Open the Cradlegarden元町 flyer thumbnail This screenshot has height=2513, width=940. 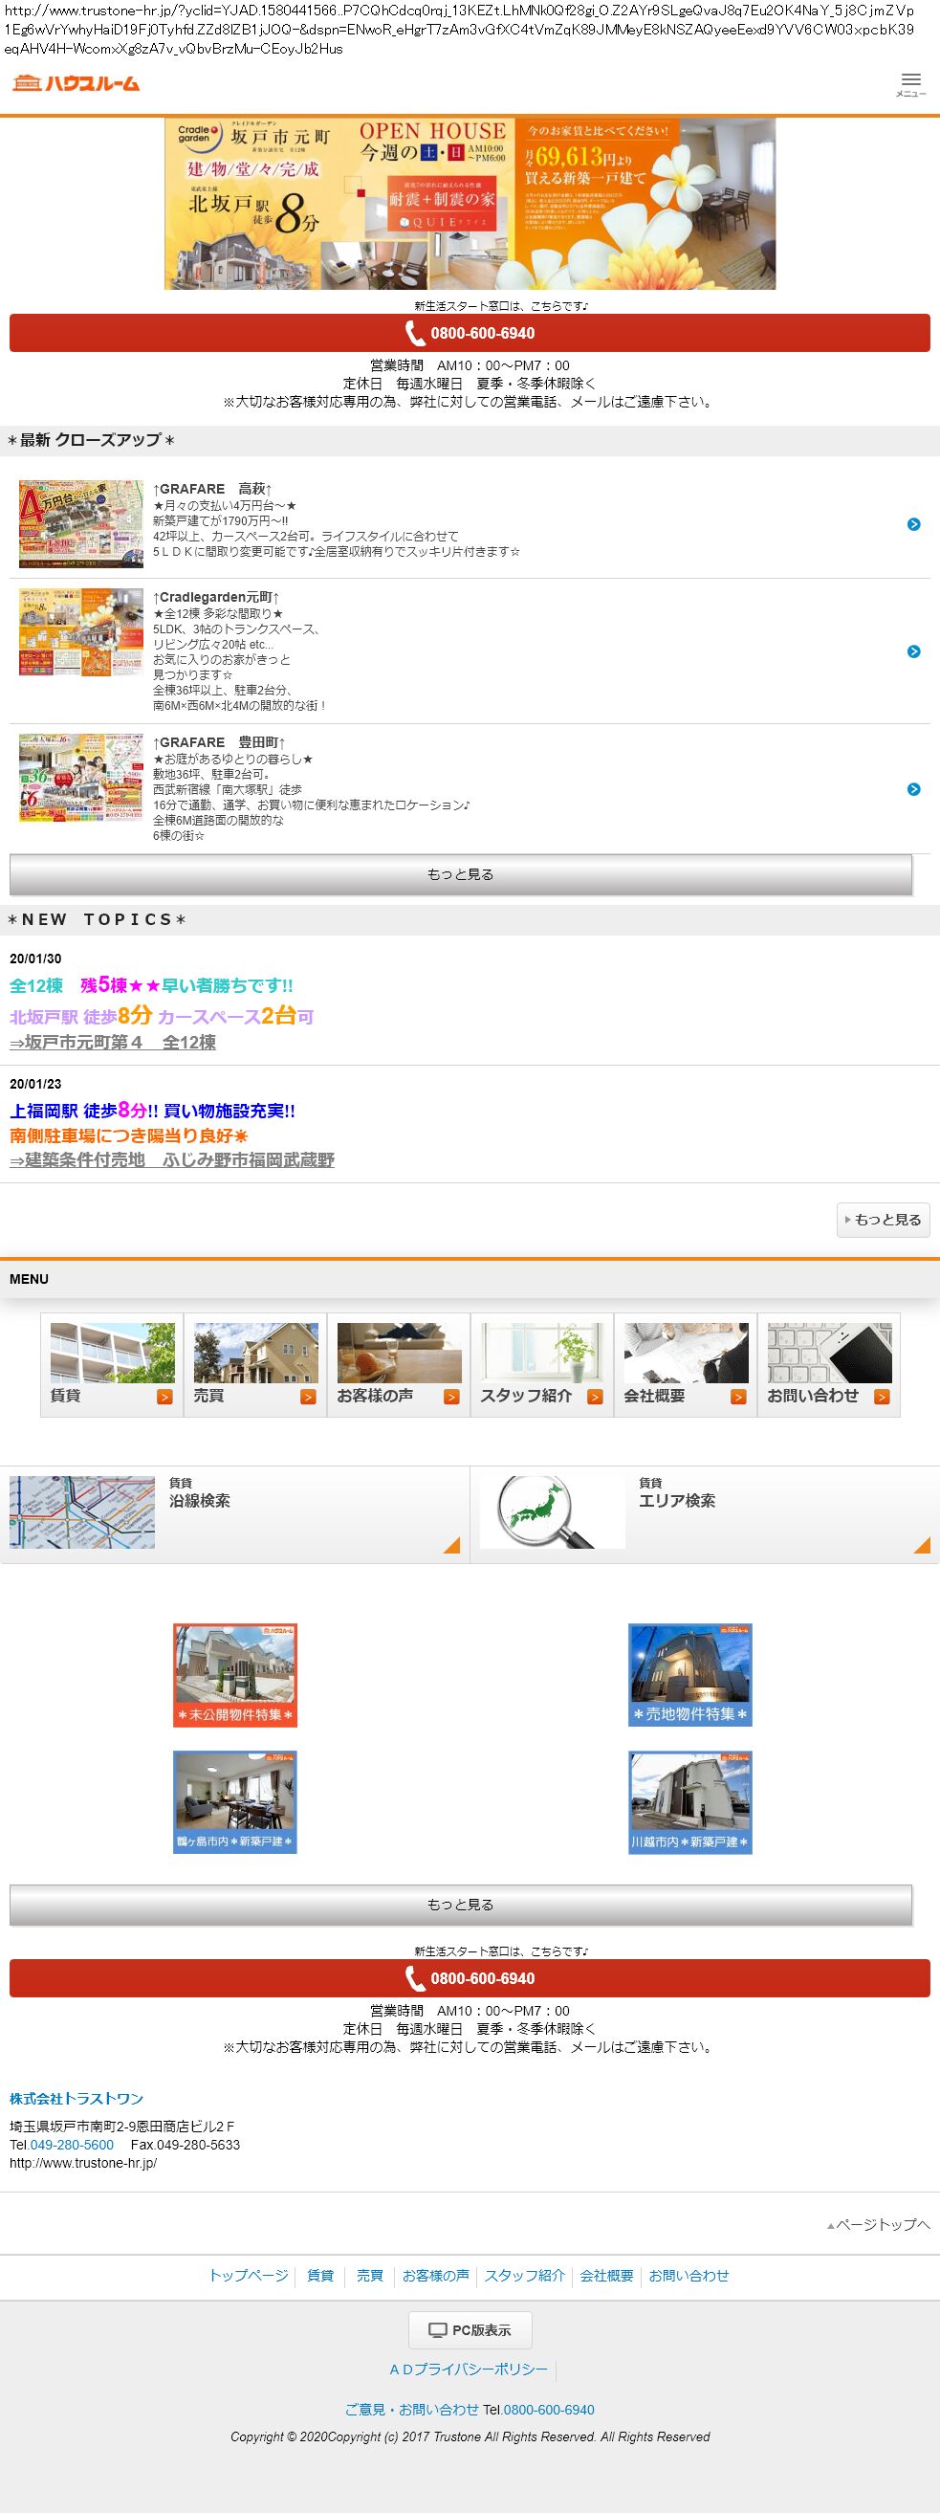[x=81, y=632]
